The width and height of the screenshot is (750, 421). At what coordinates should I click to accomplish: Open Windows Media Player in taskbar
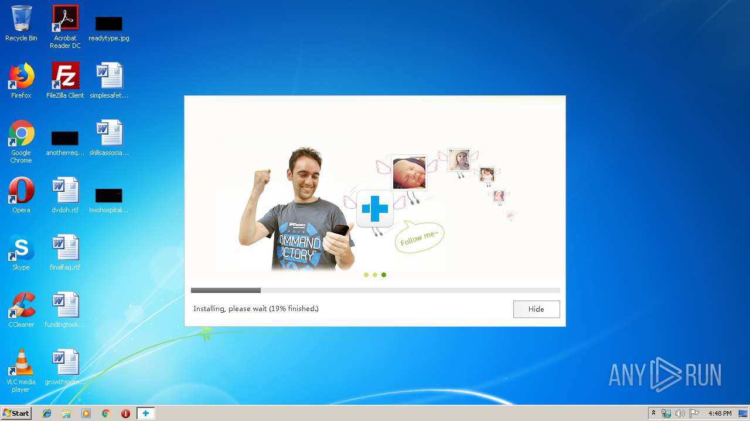tap(86, 413)
